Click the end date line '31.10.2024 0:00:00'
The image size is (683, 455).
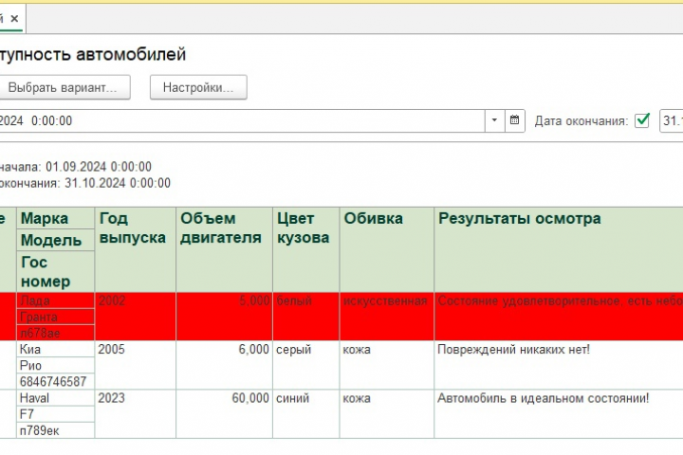[118, 183]
